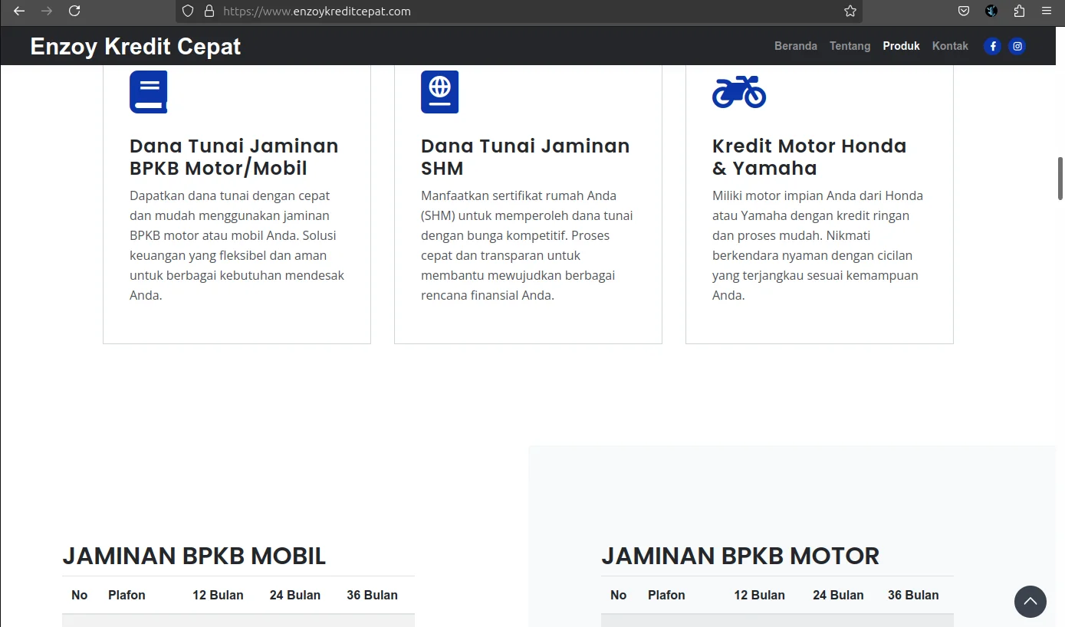Click the scroll-to-top arrow button

pos(1030,602)
